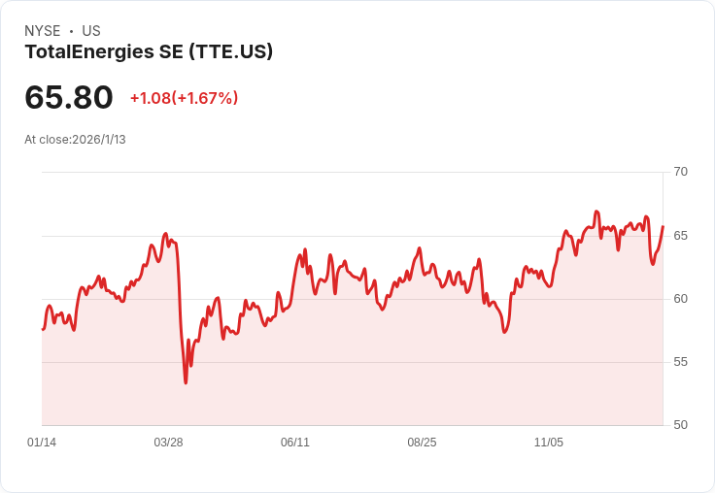The image size is (715, 493).
Task: Click the 01/14 date axis label
Action: (42, 443)
